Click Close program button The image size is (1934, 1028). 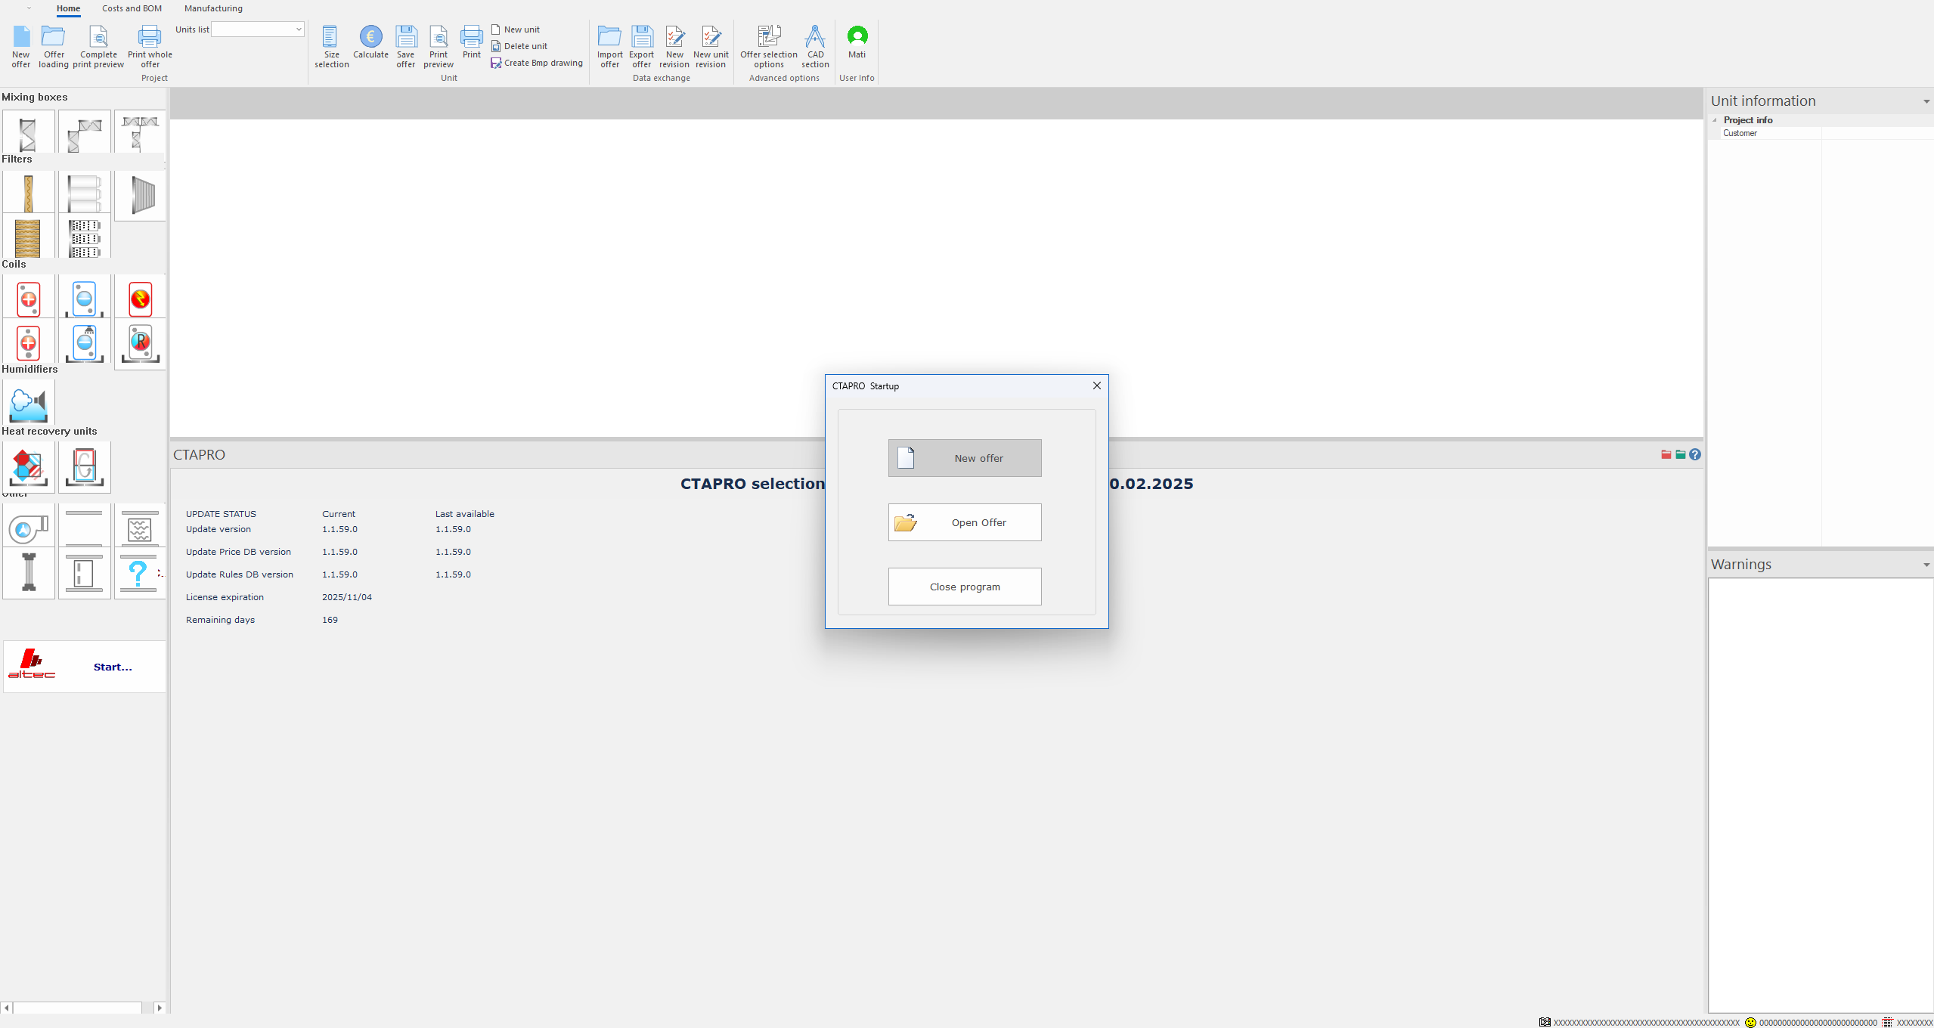coord(965,587)
